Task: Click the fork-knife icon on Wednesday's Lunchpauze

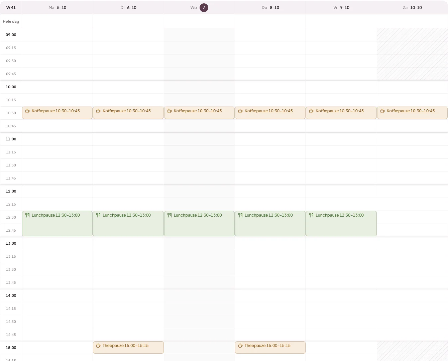Action: [x=170, y=215]
